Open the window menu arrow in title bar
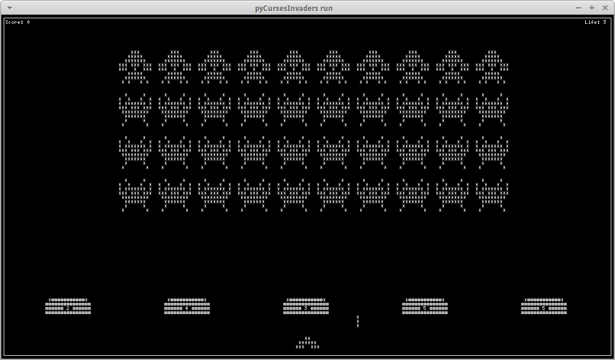The height and width of the screenshot is (360, 615). (10, 8)
